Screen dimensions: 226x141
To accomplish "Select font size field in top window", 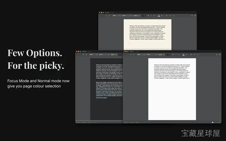I will [x=142, y=16].
